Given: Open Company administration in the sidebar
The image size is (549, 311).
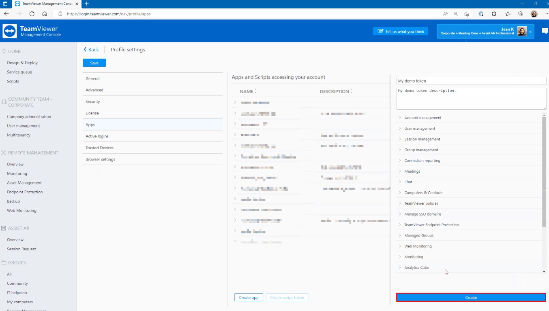Looking at the screenshot, I should 29,116.
